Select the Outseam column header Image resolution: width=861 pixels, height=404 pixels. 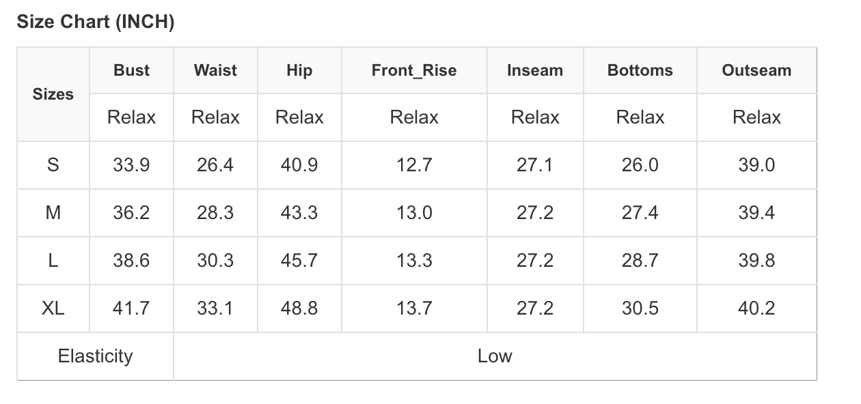[756, 70]
